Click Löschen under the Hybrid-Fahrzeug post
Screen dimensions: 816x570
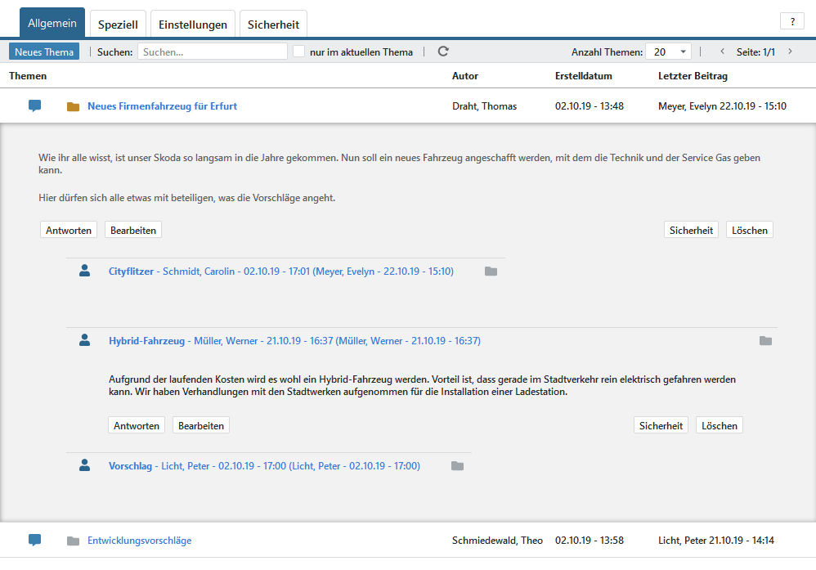(720, 425)
